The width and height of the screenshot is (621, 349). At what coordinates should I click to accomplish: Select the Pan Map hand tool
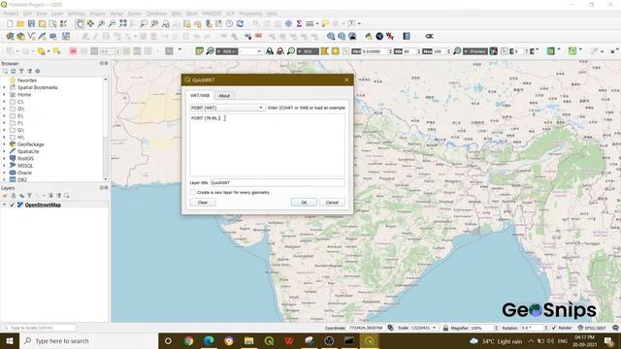pos(80,23)
